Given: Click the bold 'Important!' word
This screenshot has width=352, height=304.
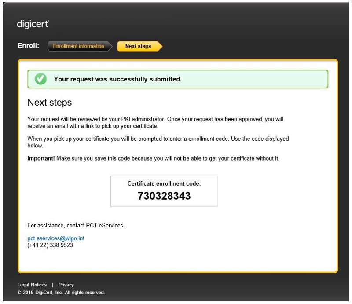Looking at the screenshot, I should (41, 158).
